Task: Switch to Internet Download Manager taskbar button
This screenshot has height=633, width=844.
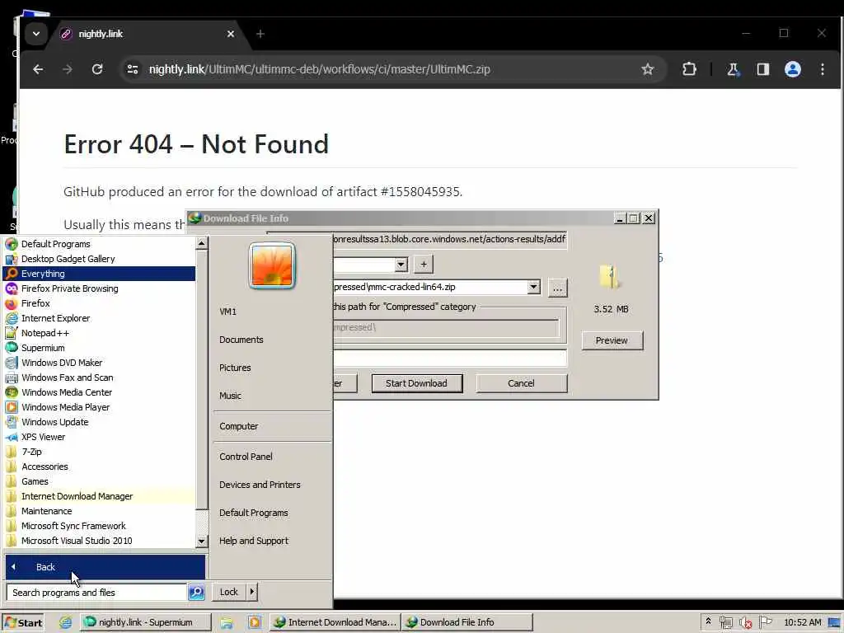Action: click(335, 622)
